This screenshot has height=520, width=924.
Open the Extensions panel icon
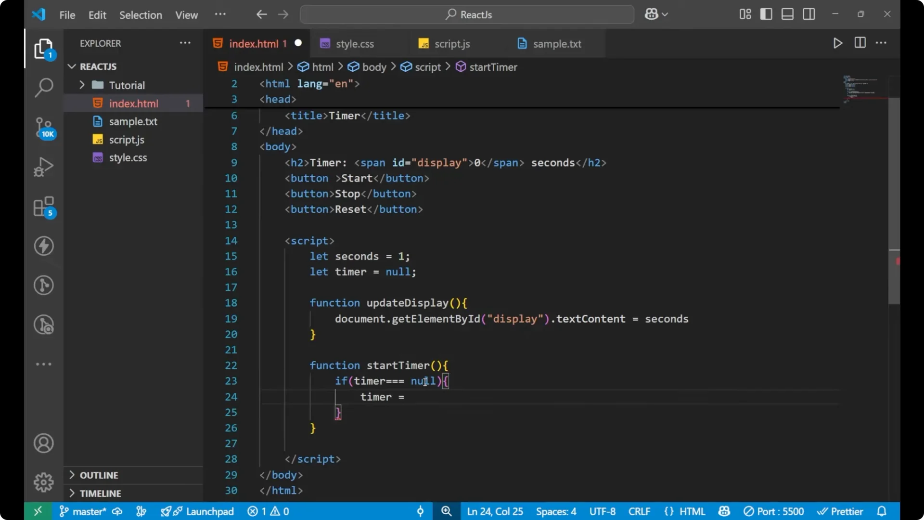[43, 207]
